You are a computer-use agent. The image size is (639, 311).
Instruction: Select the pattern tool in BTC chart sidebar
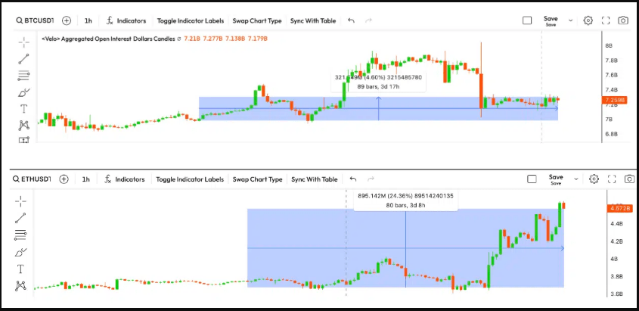click(x=23, y=125)
